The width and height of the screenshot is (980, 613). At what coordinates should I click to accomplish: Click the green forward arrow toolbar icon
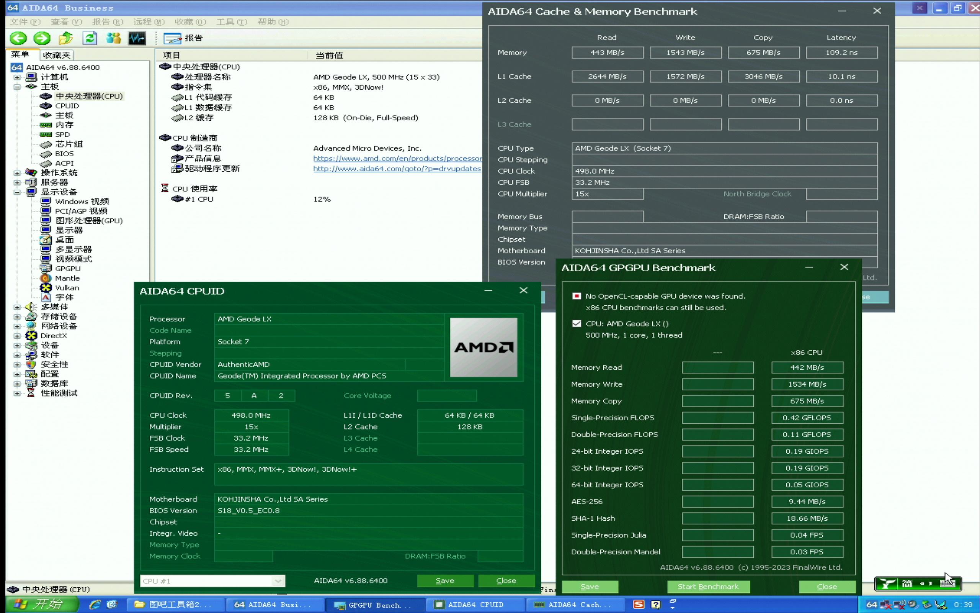click(x=42, y=39)
